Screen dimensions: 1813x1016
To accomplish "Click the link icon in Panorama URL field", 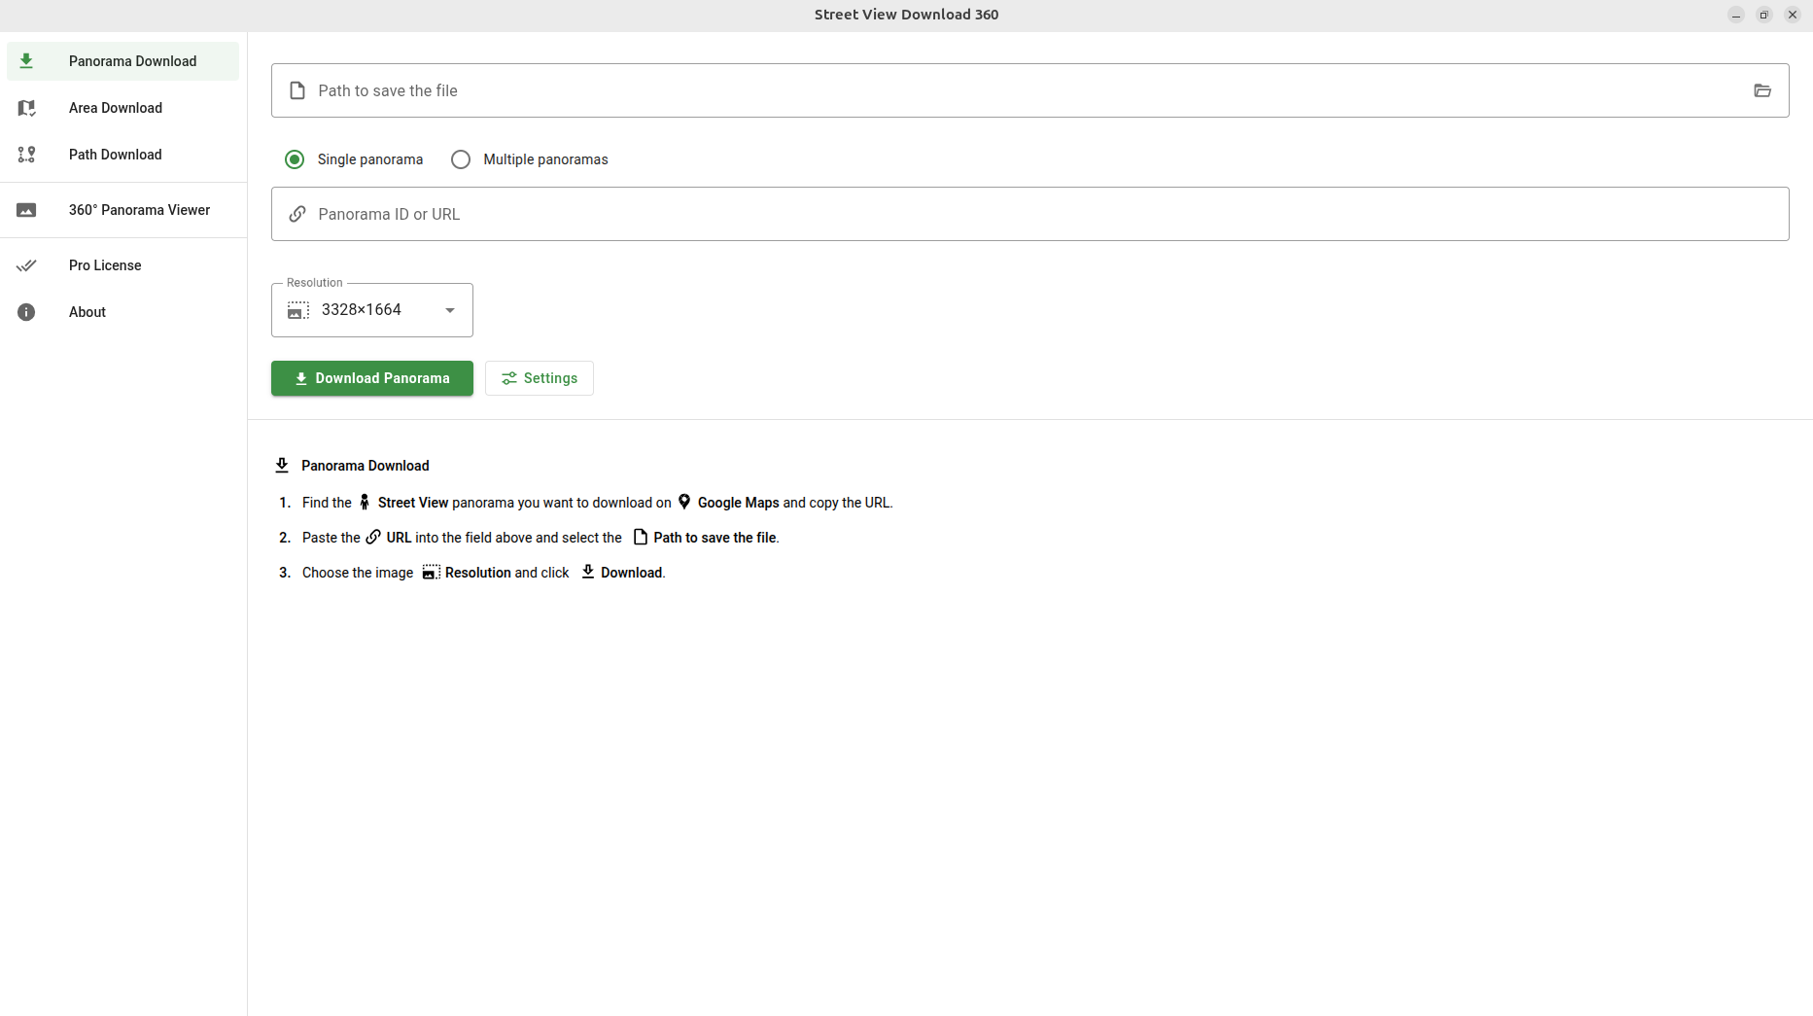I will click(x=297, y=214).
